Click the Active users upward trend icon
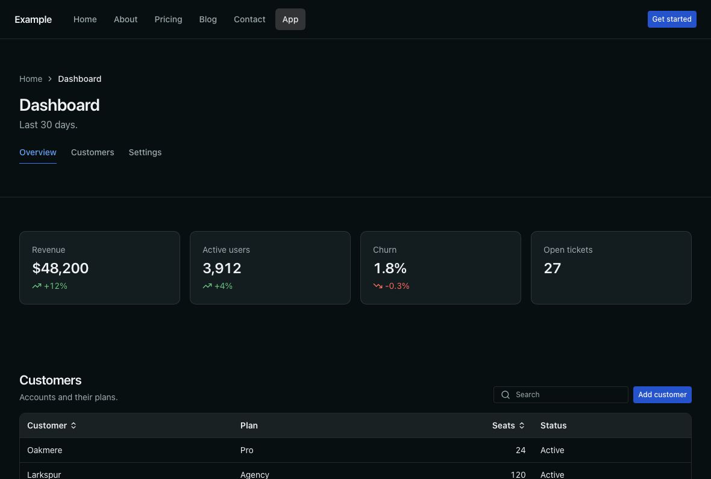This screenshot has width=711, height=479. click(207, 286)
